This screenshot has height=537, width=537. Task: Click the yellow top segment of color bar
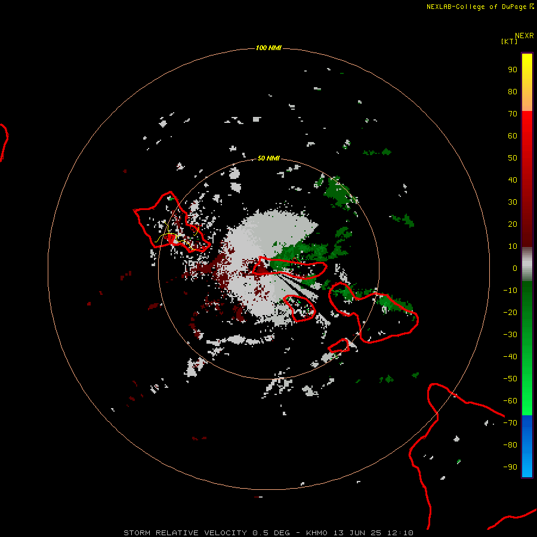(x=527, y=82)
